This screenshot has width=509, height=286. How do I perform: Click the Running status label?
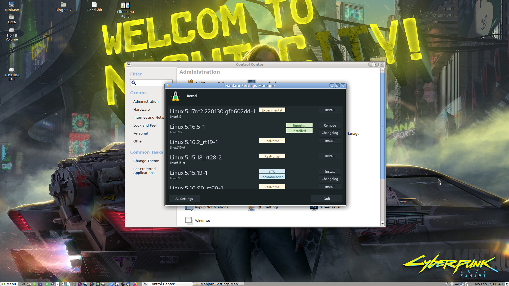pyautogui.click(x=299, y=126)
